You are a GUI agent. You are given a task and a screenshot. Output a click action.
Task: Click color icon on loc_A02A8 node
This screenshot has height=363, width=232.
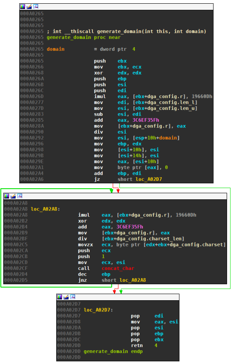7,196
